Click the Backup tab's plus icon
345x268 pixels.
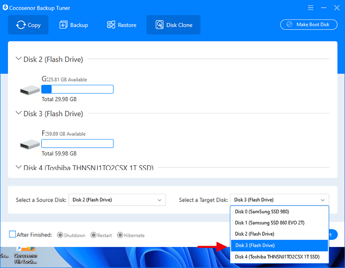(x=63, y=25)
